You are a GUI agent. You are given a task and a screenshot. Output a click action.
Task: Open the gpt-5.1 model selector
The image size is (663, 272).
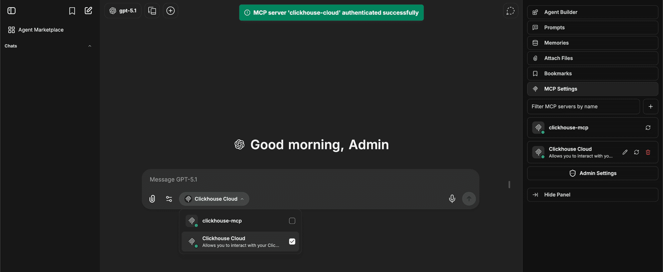tap(123, 11)
